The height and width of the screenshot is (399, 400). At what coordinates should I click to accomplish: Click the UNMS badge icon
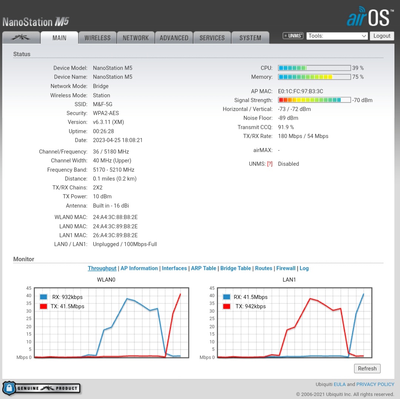[293, 36]
